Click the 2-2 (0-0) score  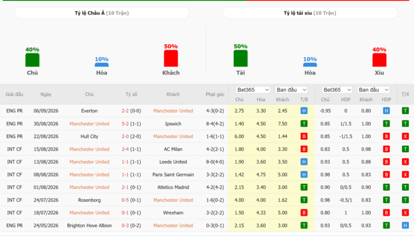tap(131, 111)
